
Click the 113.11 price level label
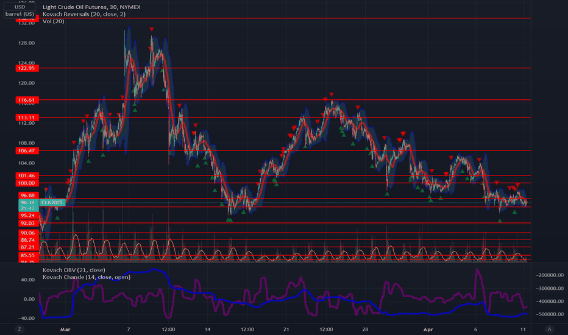(27, 118)
